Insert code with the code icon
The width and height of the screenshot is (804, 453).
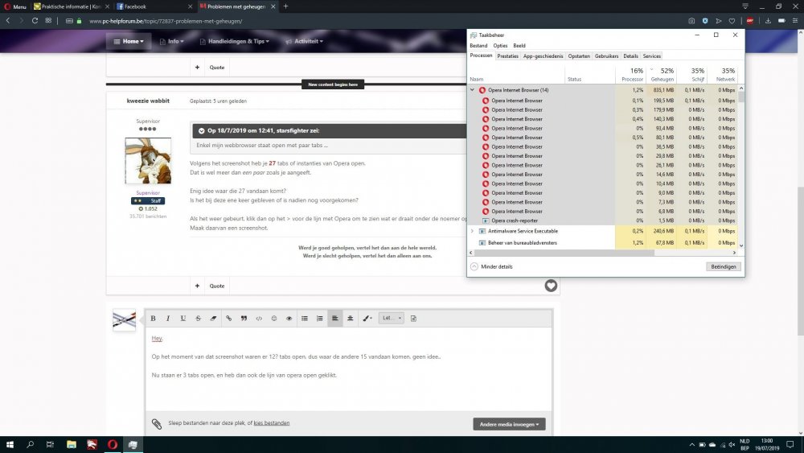pos(259,318)
